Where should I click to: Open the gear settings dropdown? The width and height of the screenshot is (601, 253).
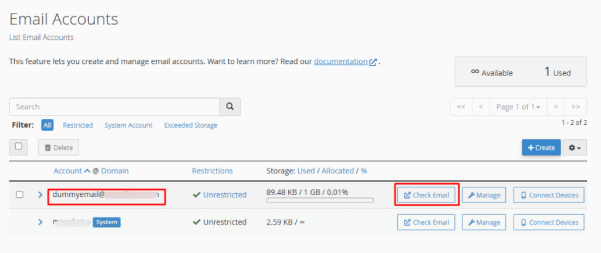tap(575, 148)
